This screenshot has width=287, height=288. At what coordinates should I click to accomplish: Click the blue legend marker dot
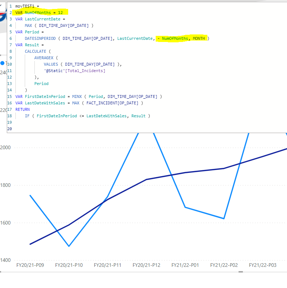point(3,63)
